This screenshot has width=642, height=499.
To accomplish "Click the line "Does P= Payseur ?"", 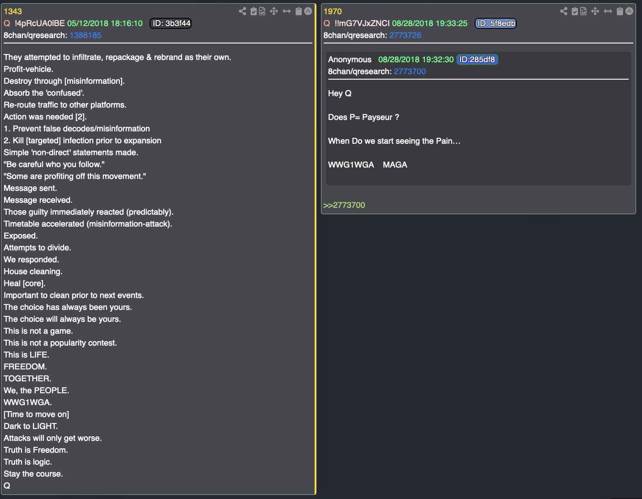I will [x=364, y=117].
